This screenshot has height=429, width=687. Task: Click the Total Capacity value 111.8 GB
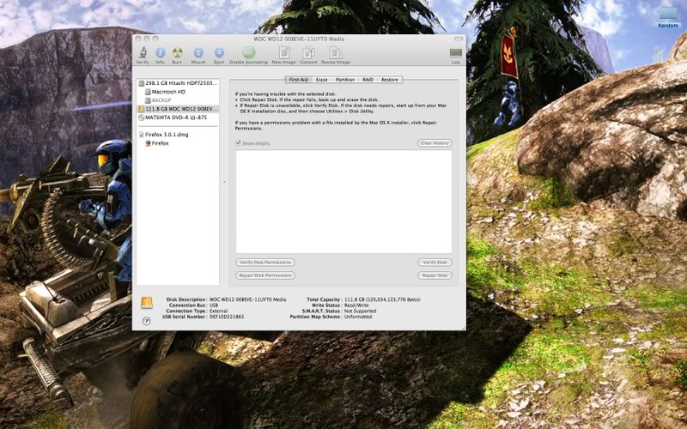coord(382,299)
